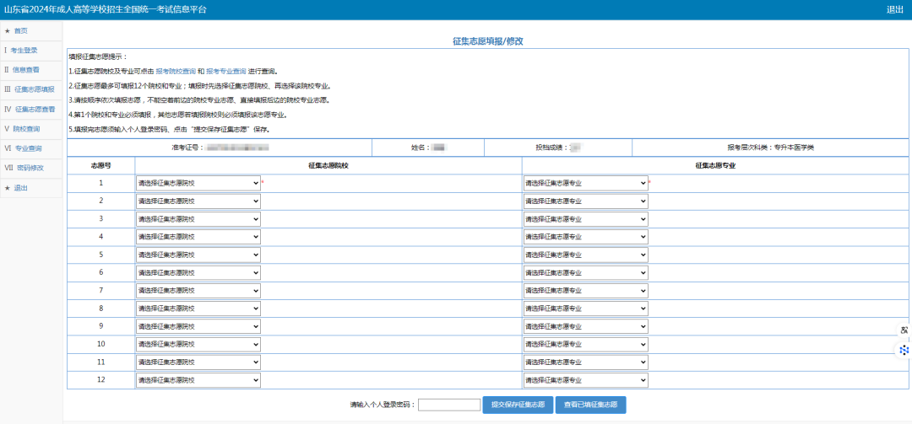
Task: Open major dropdown for 志愿 9
Action: pos(585,326)
